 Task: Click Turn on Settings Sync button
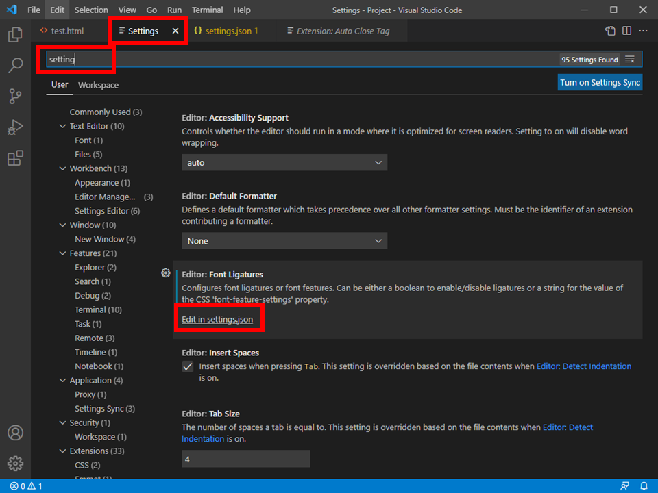pos(600,83)
